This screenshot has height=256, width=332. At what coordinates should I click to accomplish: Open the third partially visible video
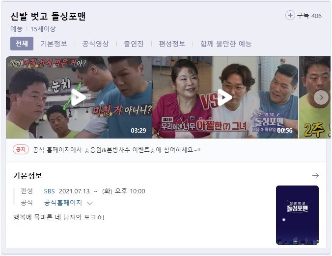point(314,97)
